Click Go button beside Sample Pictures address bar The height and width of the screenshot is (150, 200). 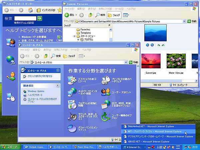coord(192,21)
